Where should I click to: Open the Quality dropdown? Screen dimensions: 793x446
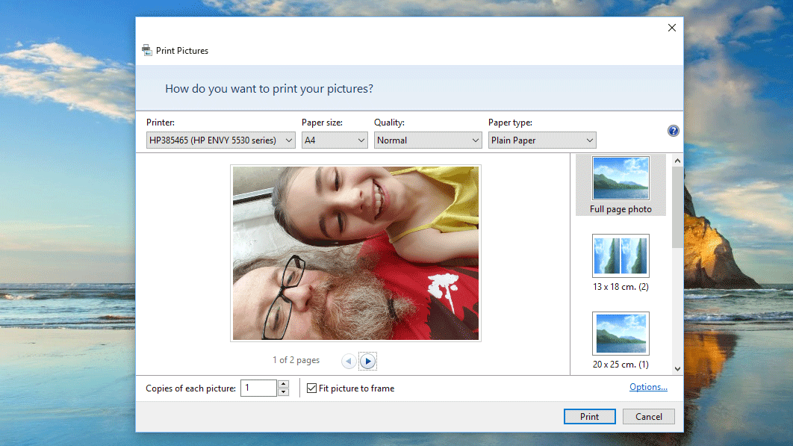pos(428,140)
